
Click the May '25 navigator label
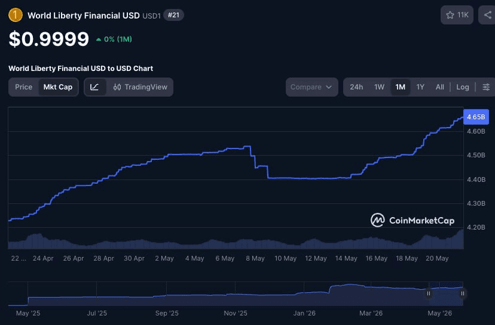(28, 313)
